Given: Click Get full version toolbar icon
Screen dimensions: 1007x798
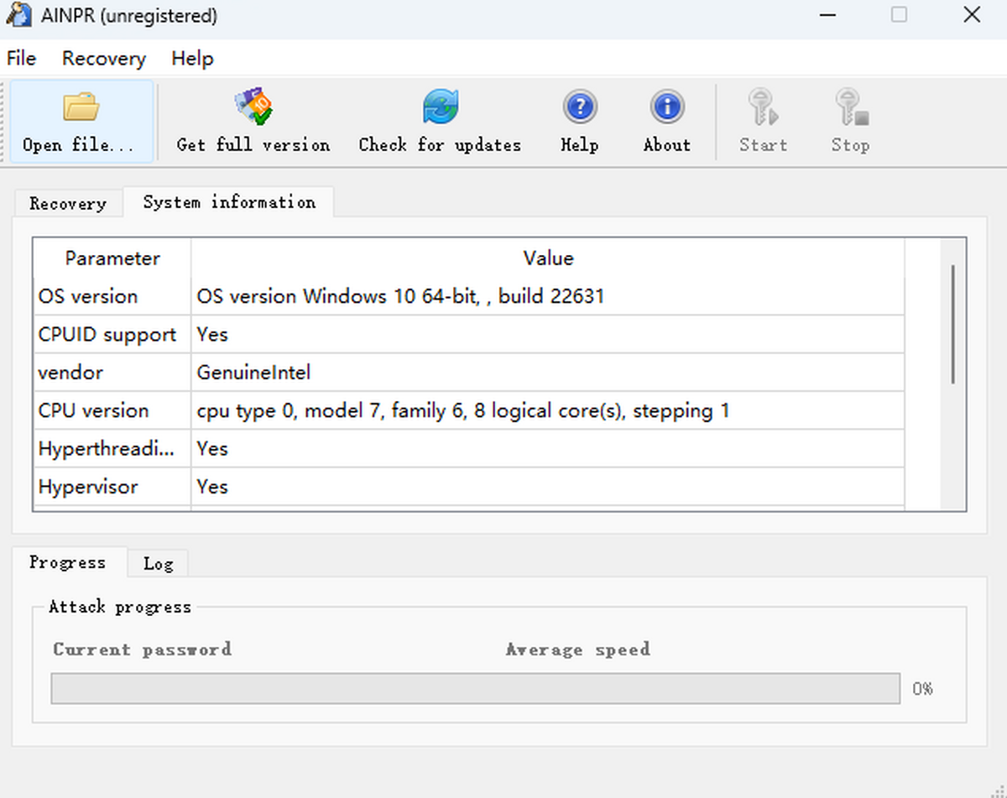Looking at the screenshot, I should pyautogui.click(x=253, y=107).
